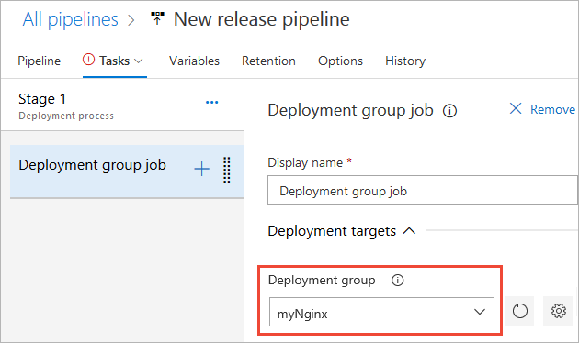
Task: Open the All pipelines breadcrumb link
Action: [70, 19]
